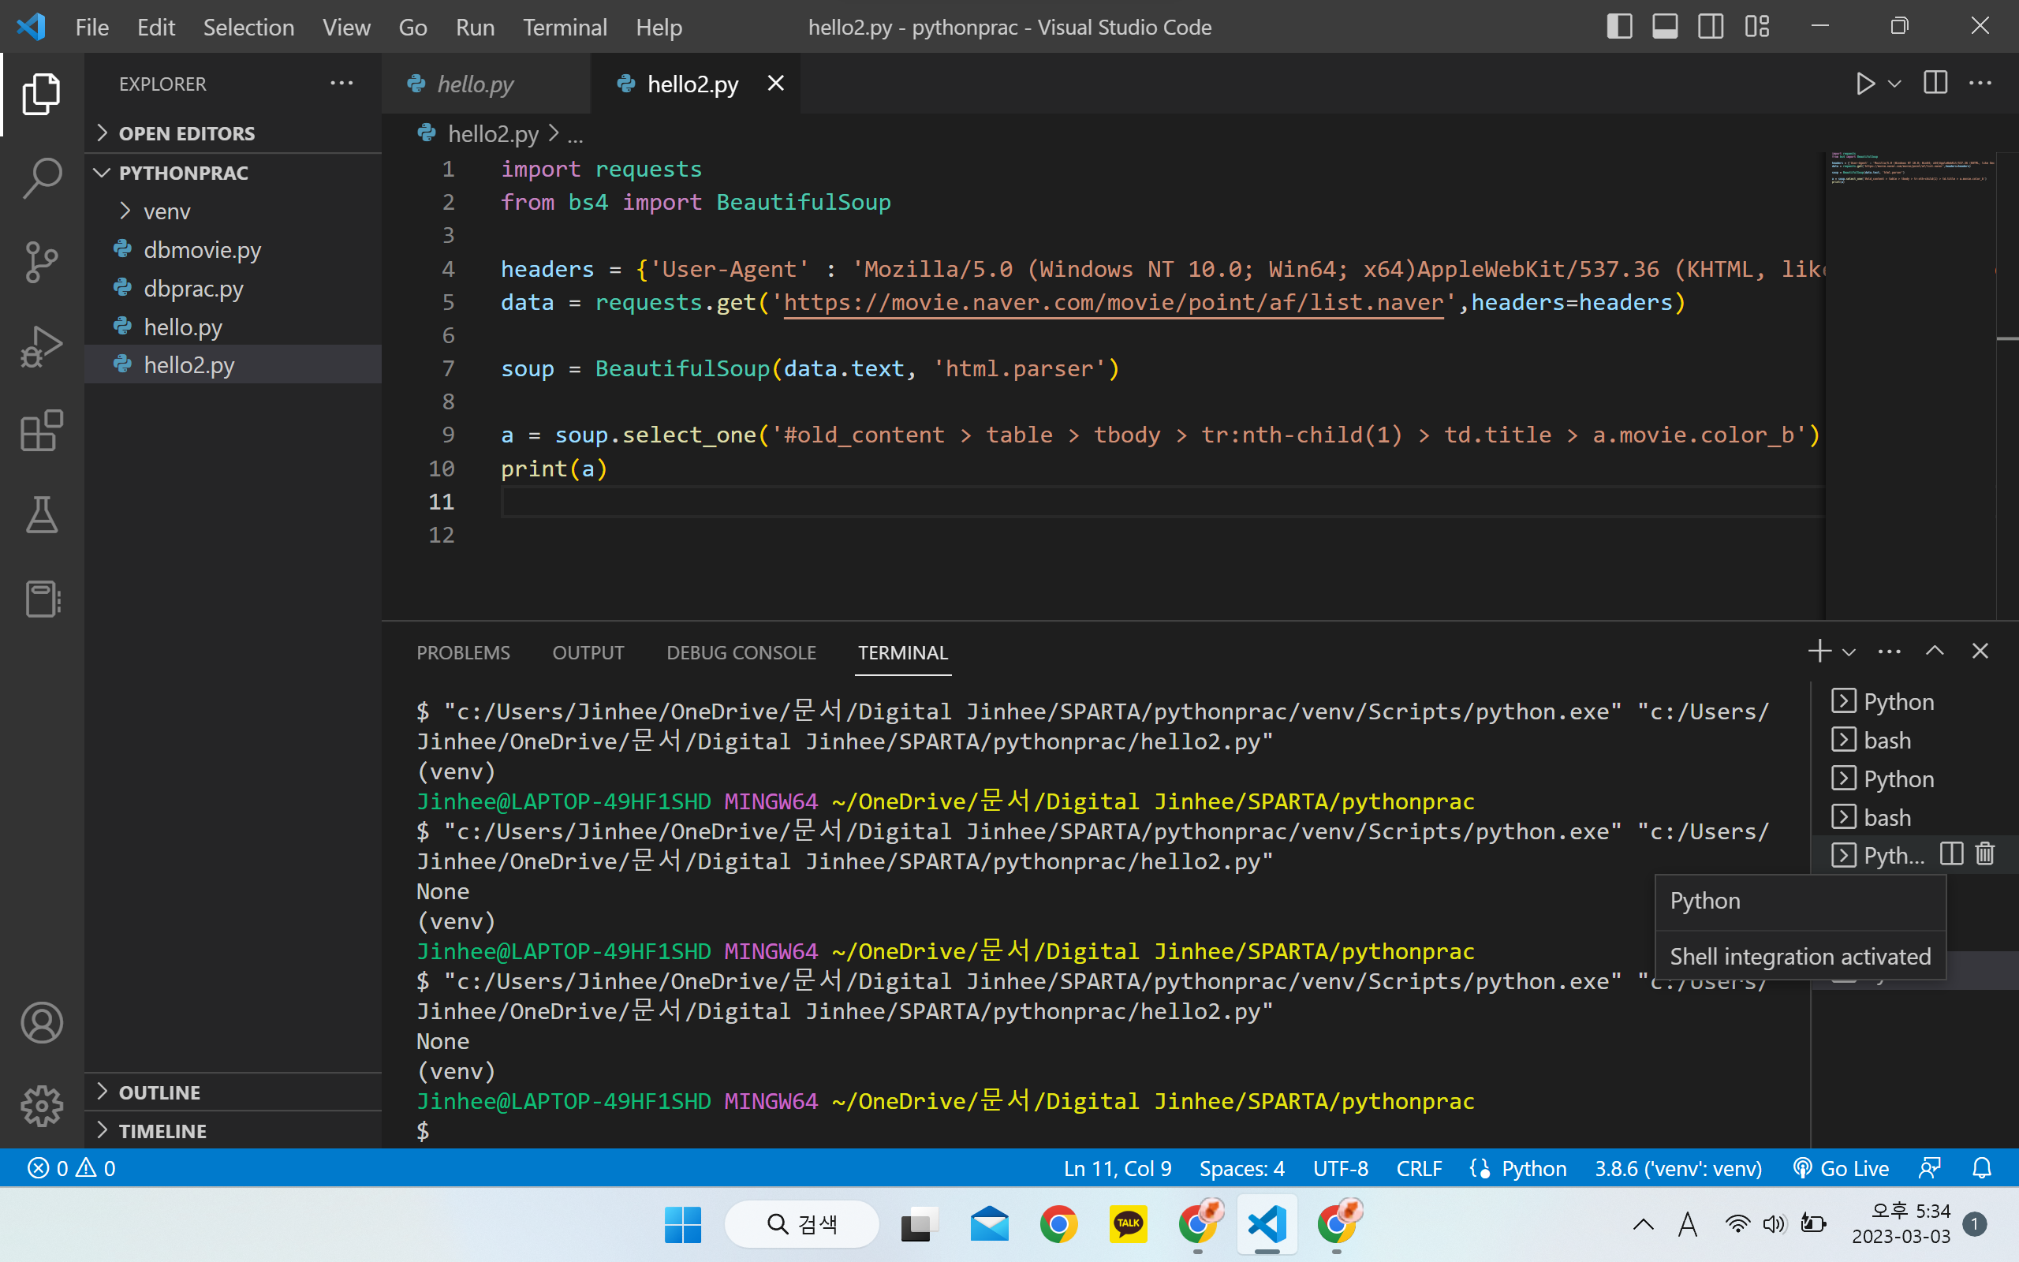Open KakaoTalk from the taskbar
The width and height of the screenshot is (2019, 1262).
pos(1128,1224)
